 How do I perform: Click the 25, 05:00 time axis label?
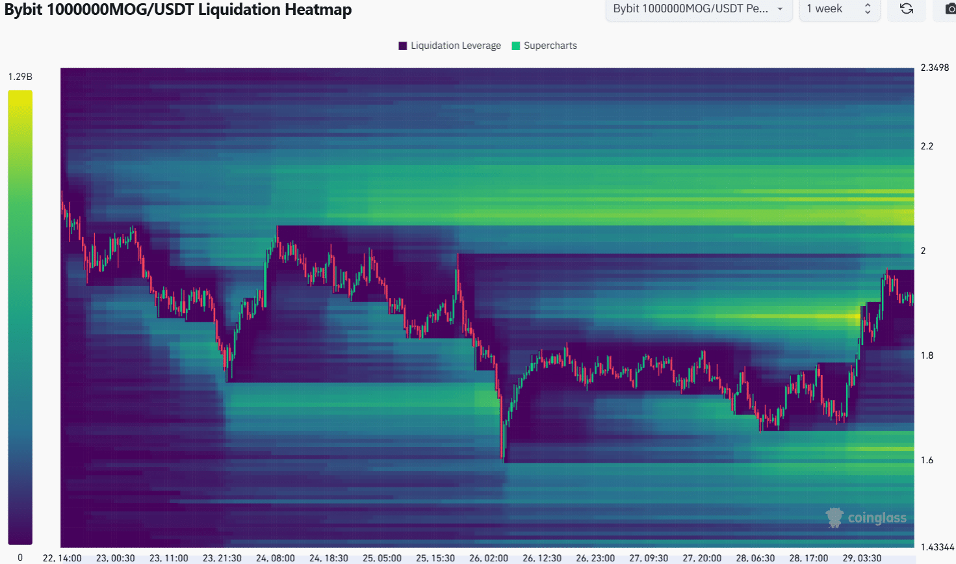coord(382,558)
